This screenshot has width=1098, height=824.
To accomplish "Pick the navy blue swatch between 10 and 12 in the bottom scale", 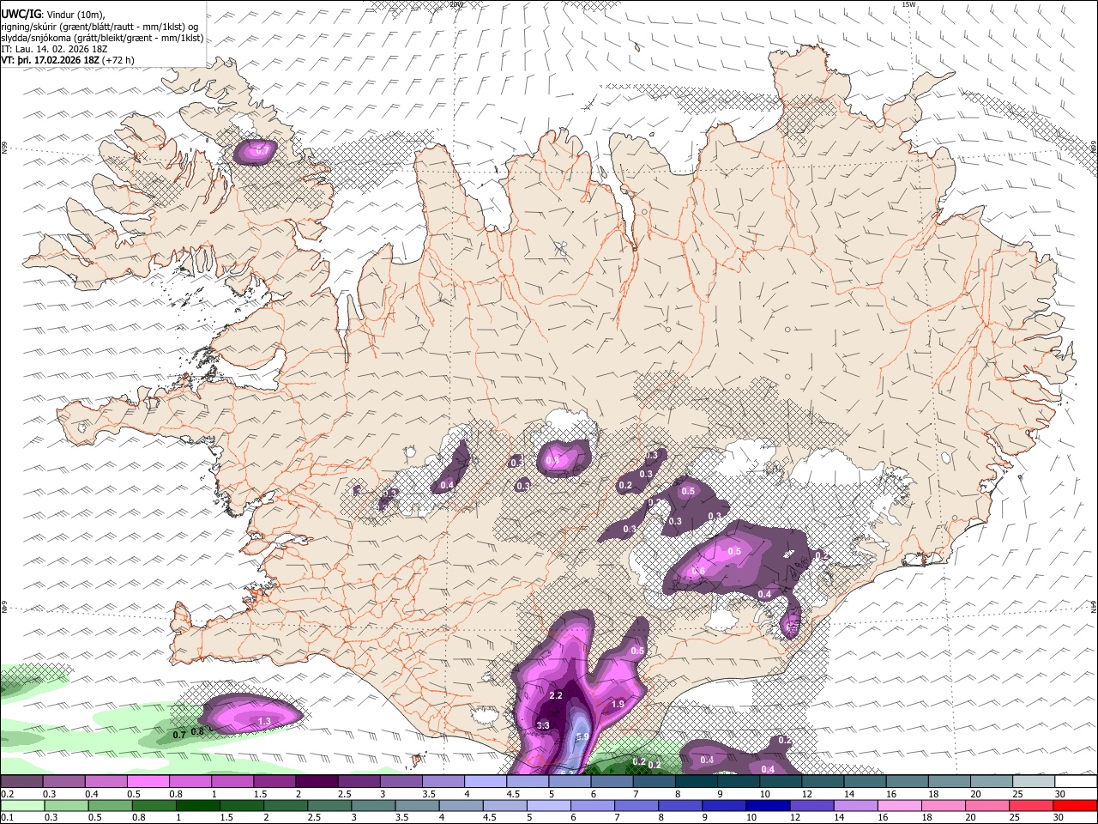I will coord(767,806).
